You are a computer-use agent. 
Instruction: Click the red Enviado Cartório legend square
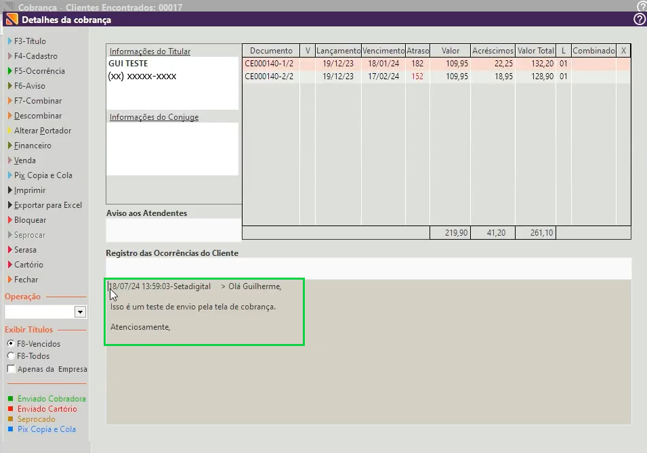11,409
